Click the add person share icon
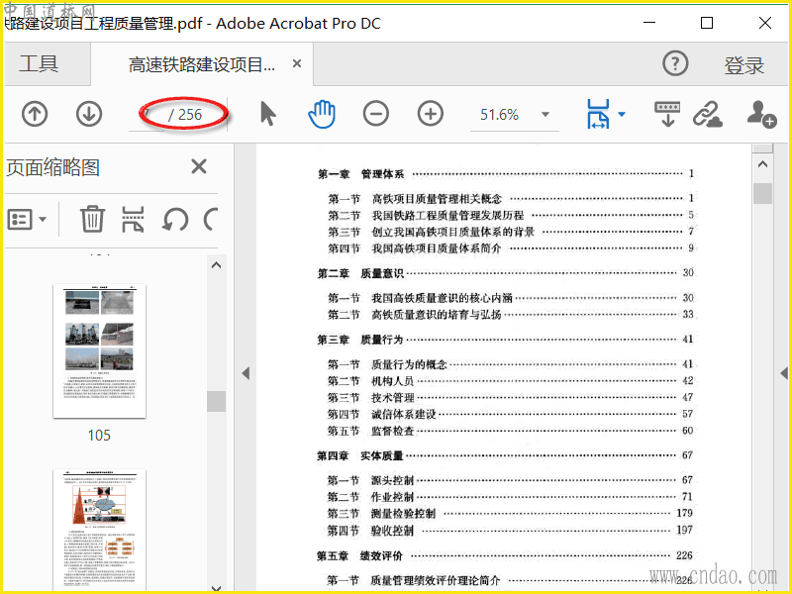792x594 pixels. point(761,114)
